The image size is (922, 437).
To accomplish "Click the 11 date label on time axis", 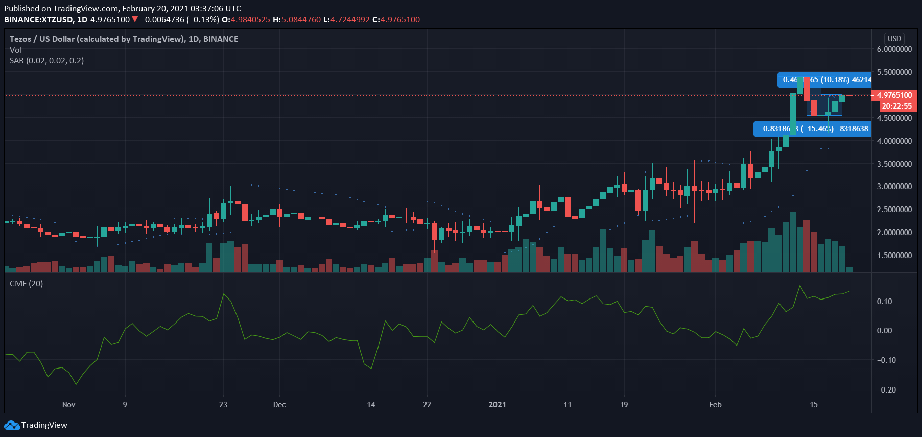I will pos(568,405).
